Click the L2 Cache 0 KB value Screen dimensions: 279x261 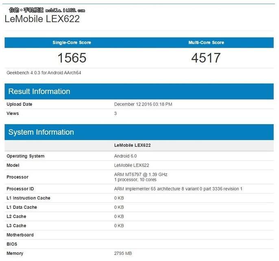coord(119,217)
